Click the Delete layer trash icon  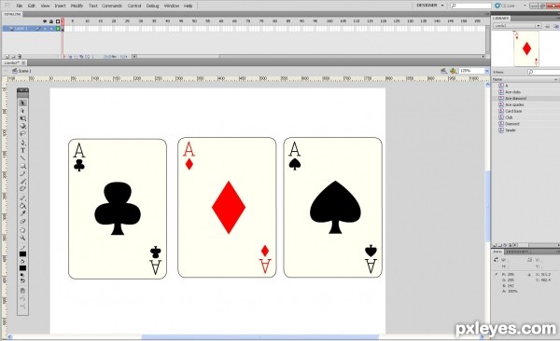click(x=20, y=56)
